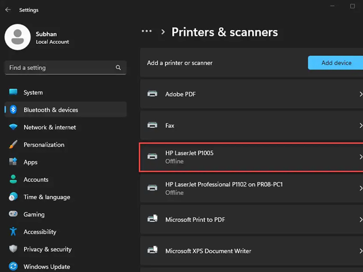The height and width of the screenshot is (272, 363).
Task: Open Personalization settings
Action: click(65, 144)
